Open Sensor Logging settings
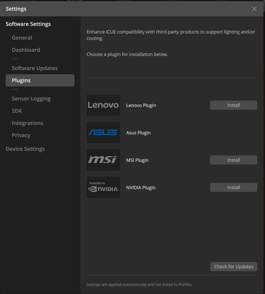 tap(31, 99)
